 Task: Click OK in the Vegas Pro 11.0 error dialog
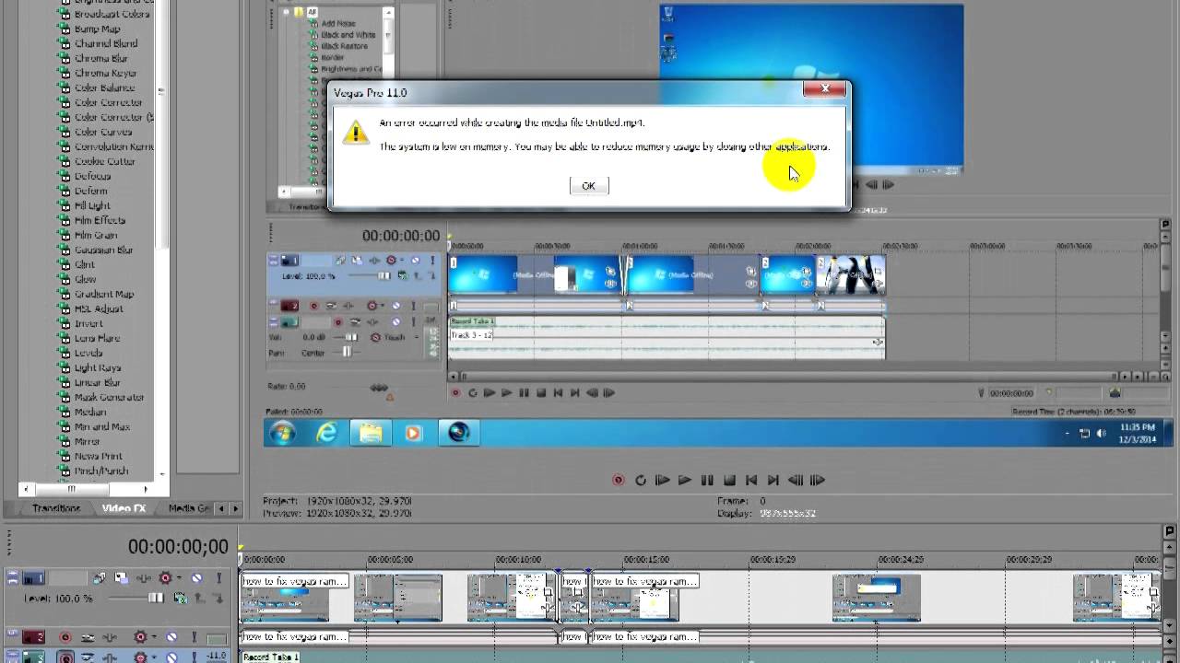coord(588,186)
